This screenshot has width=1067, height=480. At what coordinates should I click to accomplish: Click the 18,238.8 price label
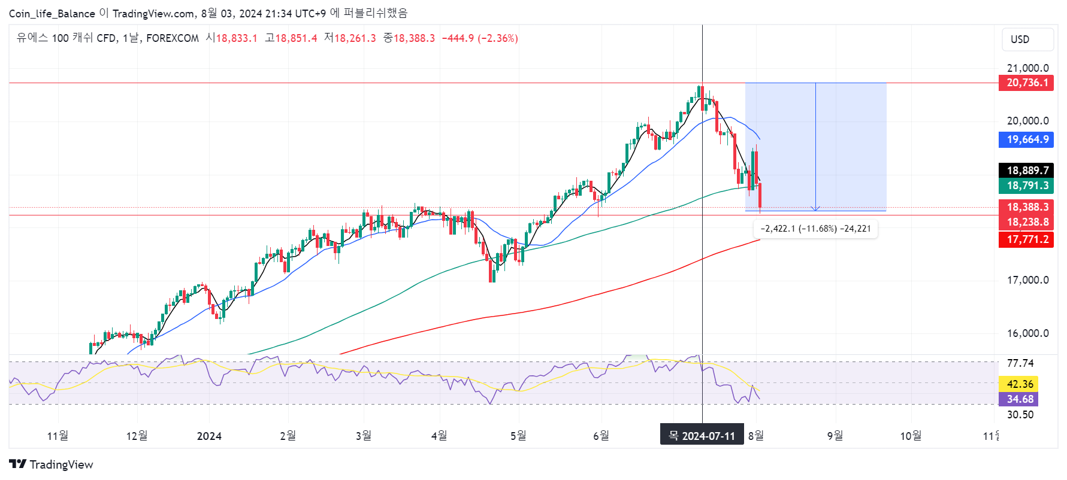click(1026, 222)
